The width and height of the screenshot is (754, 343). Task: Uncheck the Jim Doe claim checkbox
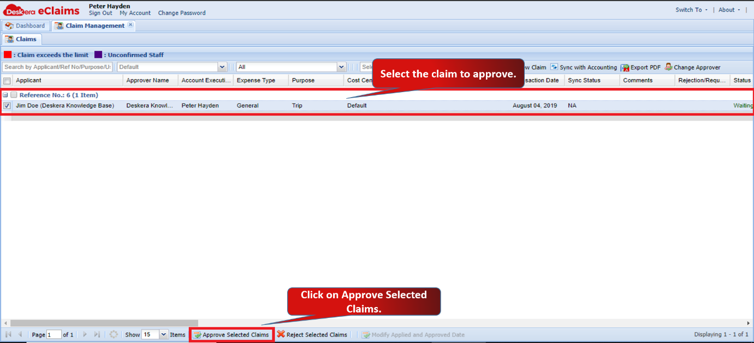pos(7,106)
